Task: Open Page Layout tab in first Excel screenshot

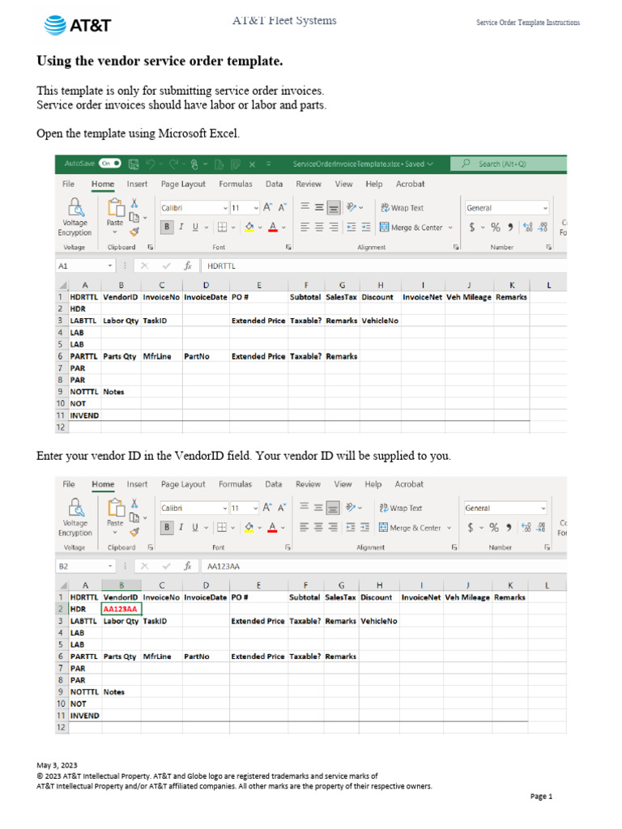Action: click(x=183, y=184)
